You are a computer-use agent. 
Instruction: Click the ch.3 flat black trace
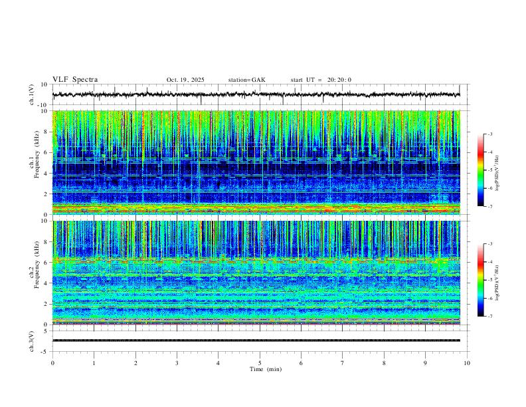point(256,340)
